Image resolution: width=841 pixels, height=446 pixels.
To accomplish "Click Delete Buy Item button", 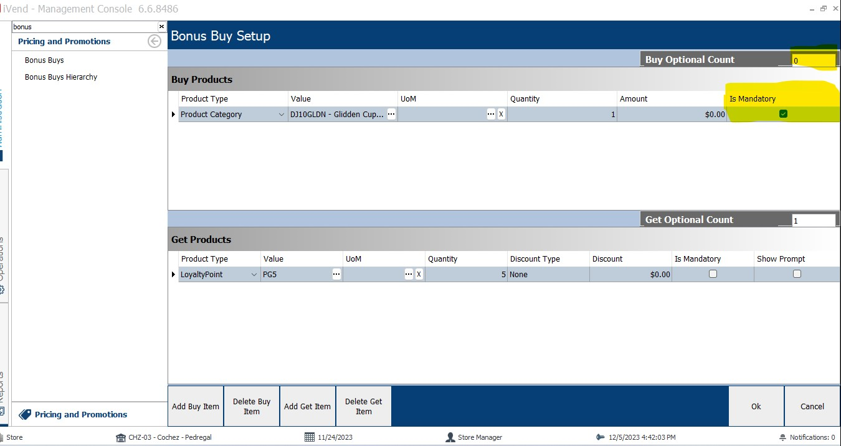I will [x=252, y=407].
